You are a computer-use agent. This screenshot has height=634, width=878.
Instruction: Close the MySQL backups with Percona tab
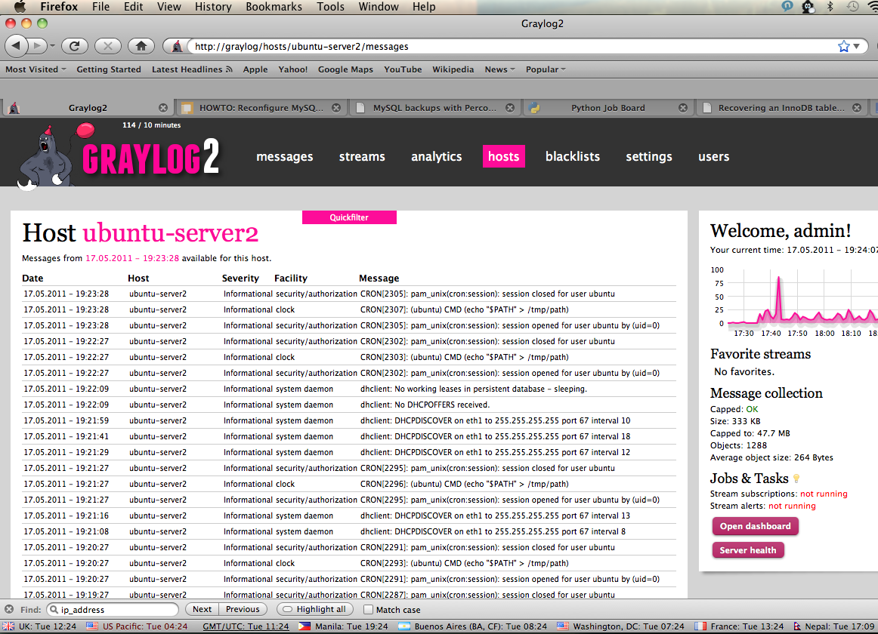tap(509, 108)
